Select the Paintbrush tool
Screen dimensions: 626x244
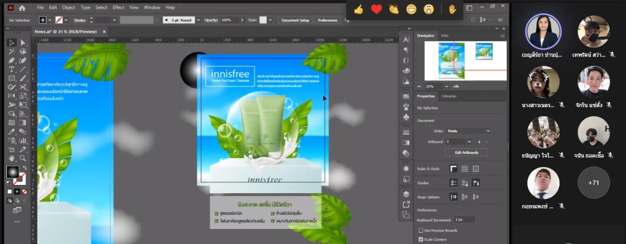pos(22,78)
